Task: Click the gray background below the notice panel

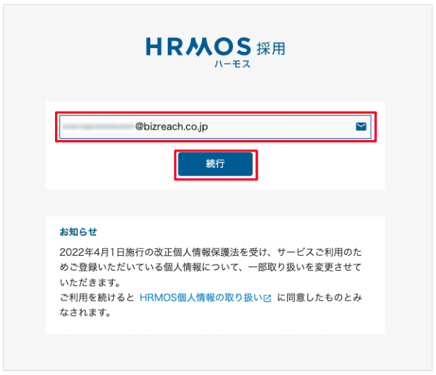Action: coord(215,352)
